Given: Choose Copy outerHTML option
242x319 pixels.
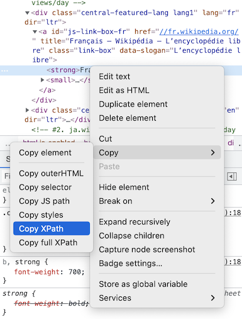Looking at the screenshot, I should point(52,173).
